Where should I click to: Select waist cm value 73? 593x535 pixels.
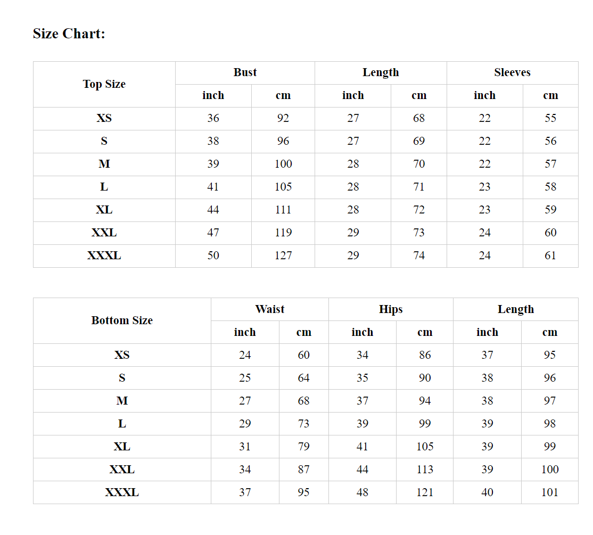click(x=303, y=423)
